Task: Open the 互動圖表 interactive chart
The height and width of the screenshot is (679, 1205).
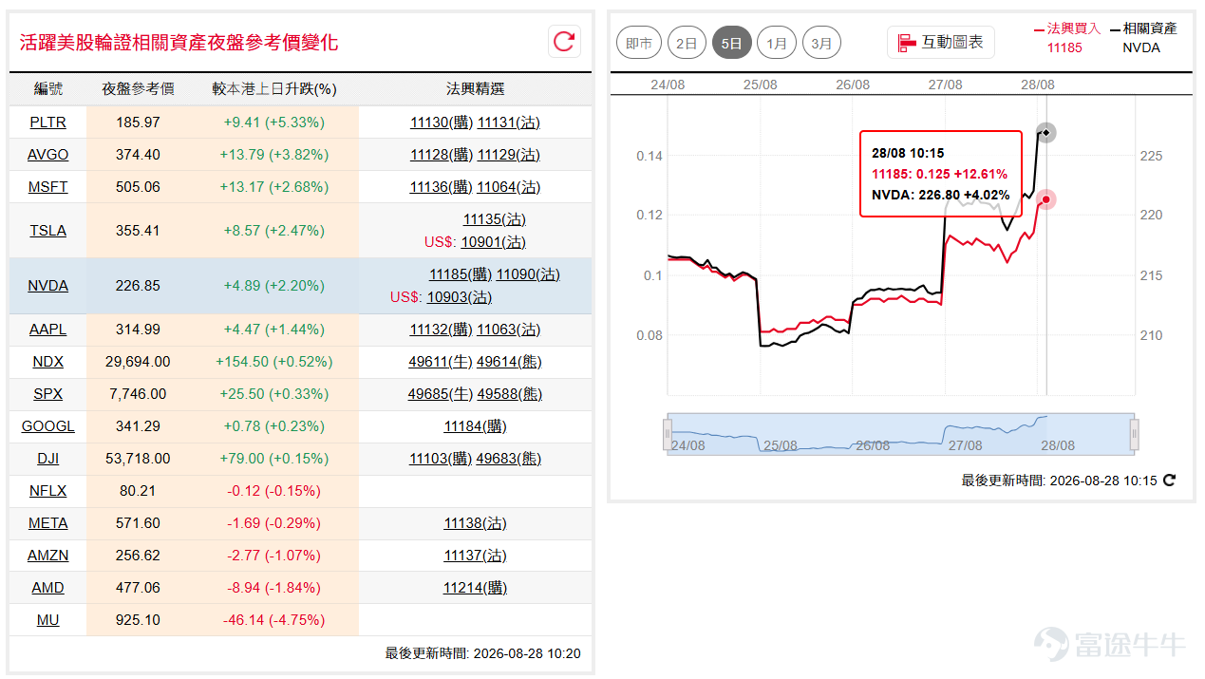Action: pos(940,43)
